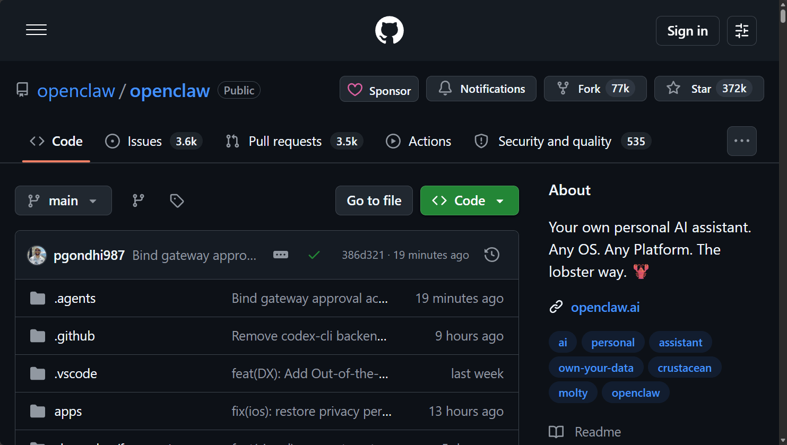Click the .agents folder icon
787x445 pixels.
38,299
